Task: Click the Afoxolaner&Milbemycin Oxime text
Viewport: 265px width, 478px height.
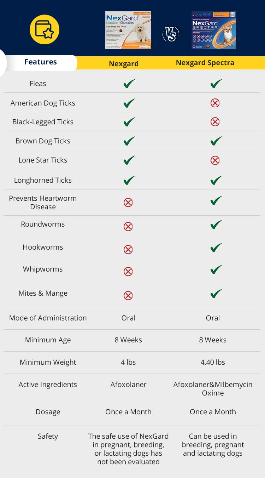Action: tap(213, 389)
